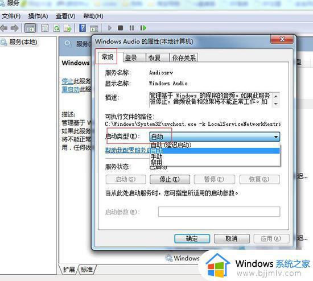Switch to the 常规 tab
Screen dimensions: 313x281
pos(108,57)
